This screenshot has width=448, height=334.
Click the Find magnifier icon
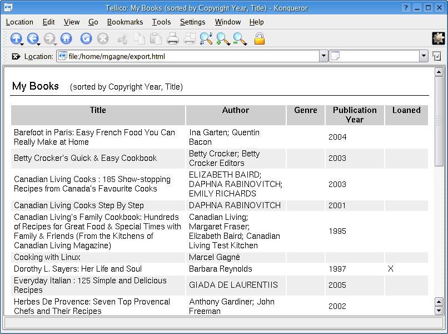(206, 38)
